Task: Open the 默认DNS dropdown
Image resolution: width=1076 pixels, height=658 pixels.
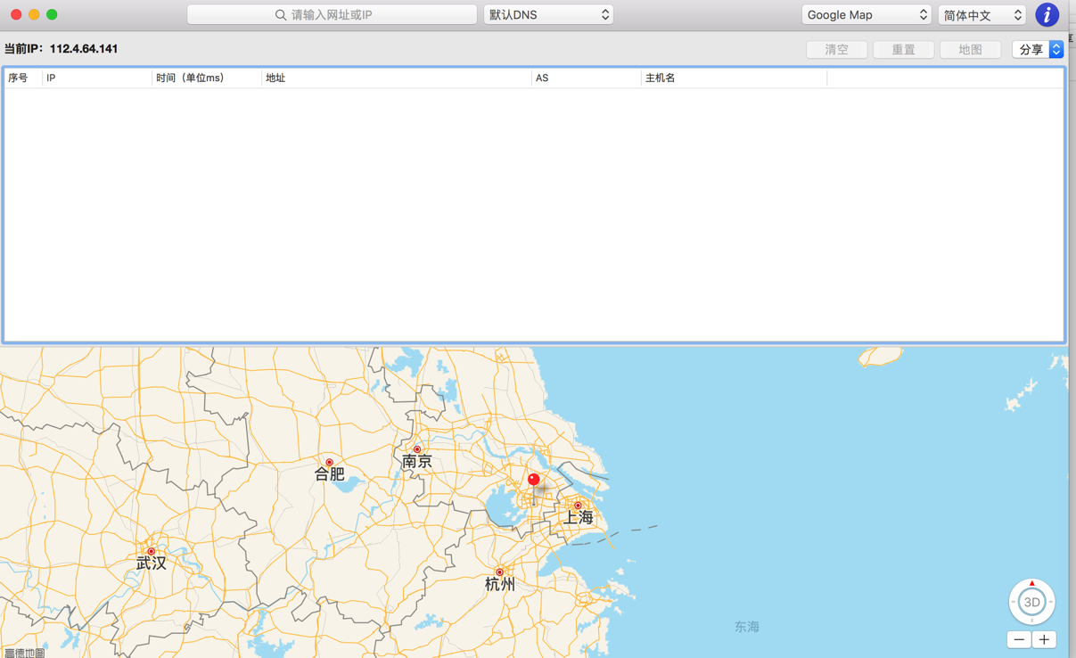Action: (x=548, y=15)
